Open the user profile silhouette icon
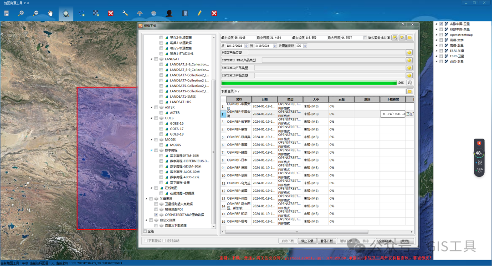492x266 pixels. pyautogui.click(x=169, y=14)
